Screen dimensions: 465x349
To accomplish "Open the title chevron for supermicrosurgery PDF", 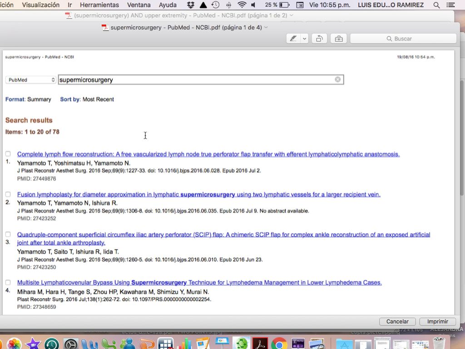I will [266, 27].
